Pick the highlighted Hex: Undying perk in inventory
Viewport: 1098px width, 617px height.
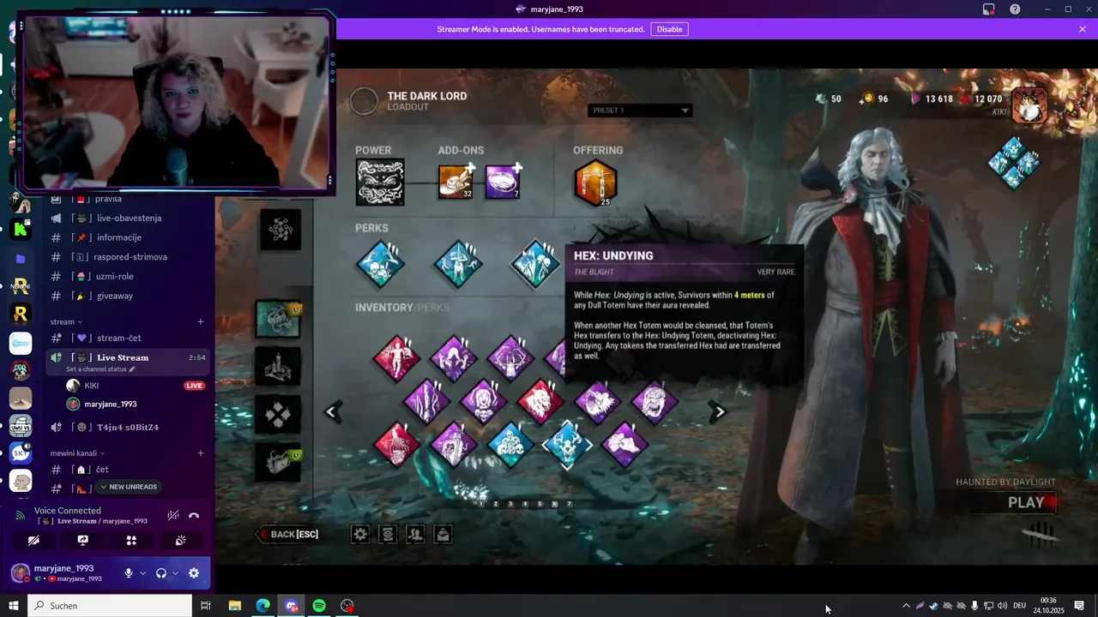pos(567,445)
